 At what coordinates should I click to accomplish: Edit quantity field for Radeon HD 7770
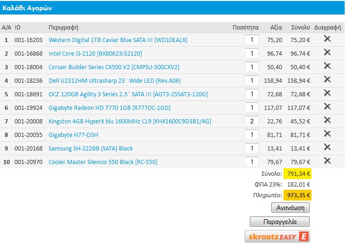pyautogui.click(x=252, y=108)
